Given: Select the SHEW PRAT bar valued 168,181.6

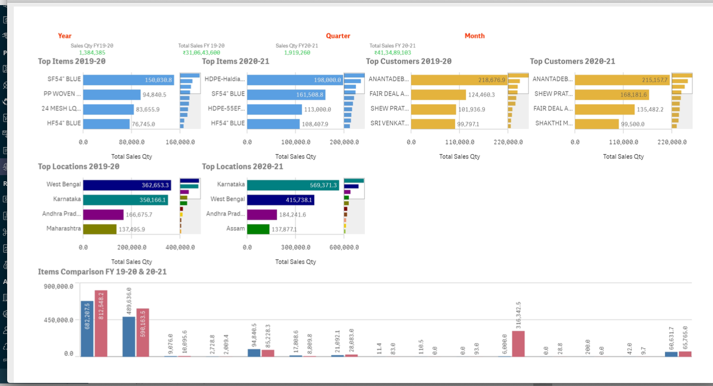Looking at the screenshot, I should pyautogui.click(x=612, y=94).
